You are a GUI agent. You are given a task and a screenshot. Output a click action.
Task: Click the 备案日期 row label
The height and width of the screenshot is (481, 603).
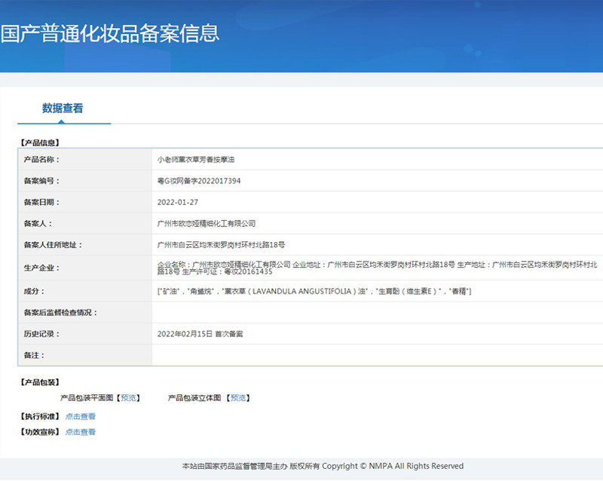(41, 202)
